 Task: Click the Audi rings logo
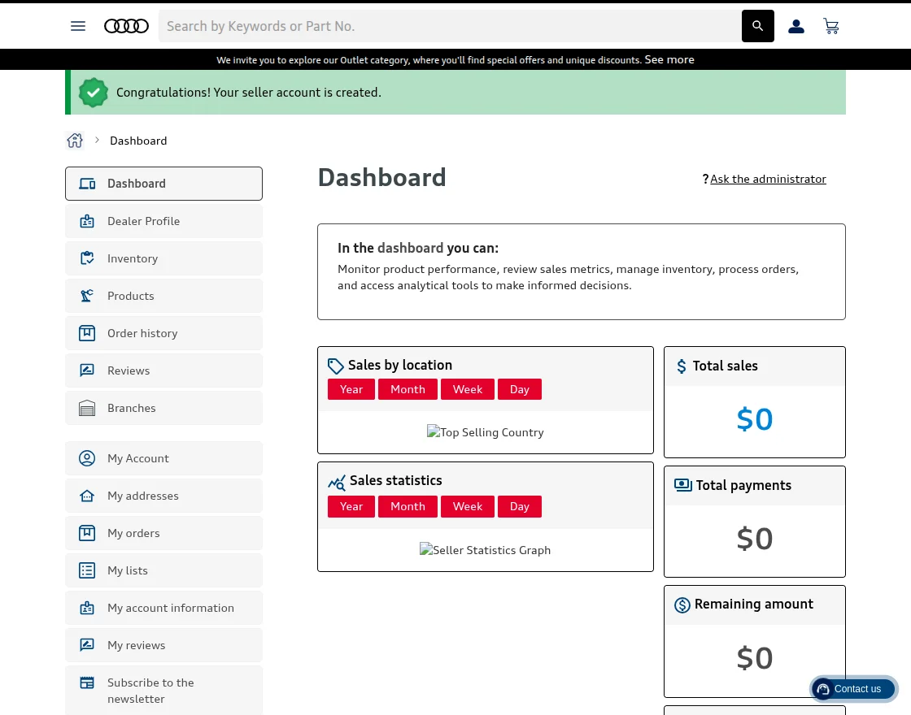point(126,26)
